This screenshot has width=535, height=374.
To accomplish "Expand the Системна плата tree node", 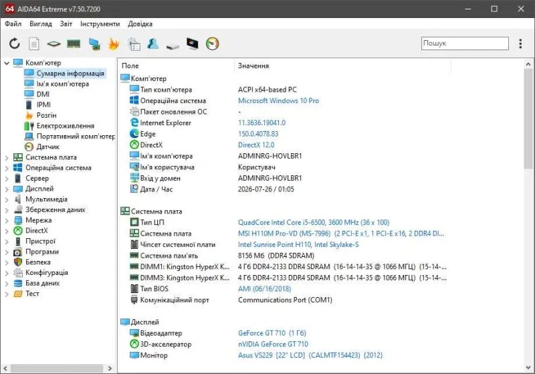I will (x=7, y=158).
